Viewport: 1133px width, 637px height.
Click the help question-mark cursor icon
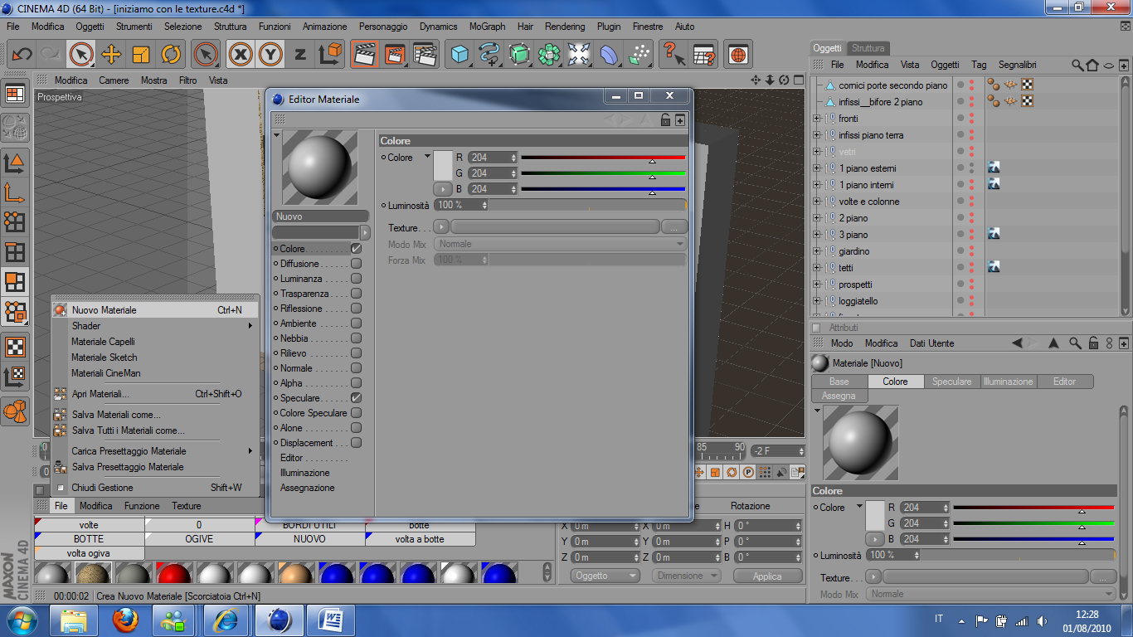pos(673,55)
